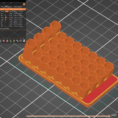118x118 pixels.
Task: Select the 23m 12.8% legend row
Action: pos(13,18)
